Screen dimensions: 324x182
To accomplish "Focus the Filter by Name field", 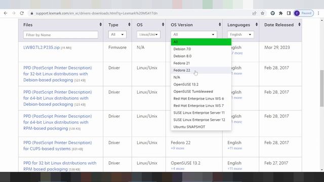I will click(x=61, y=35).
